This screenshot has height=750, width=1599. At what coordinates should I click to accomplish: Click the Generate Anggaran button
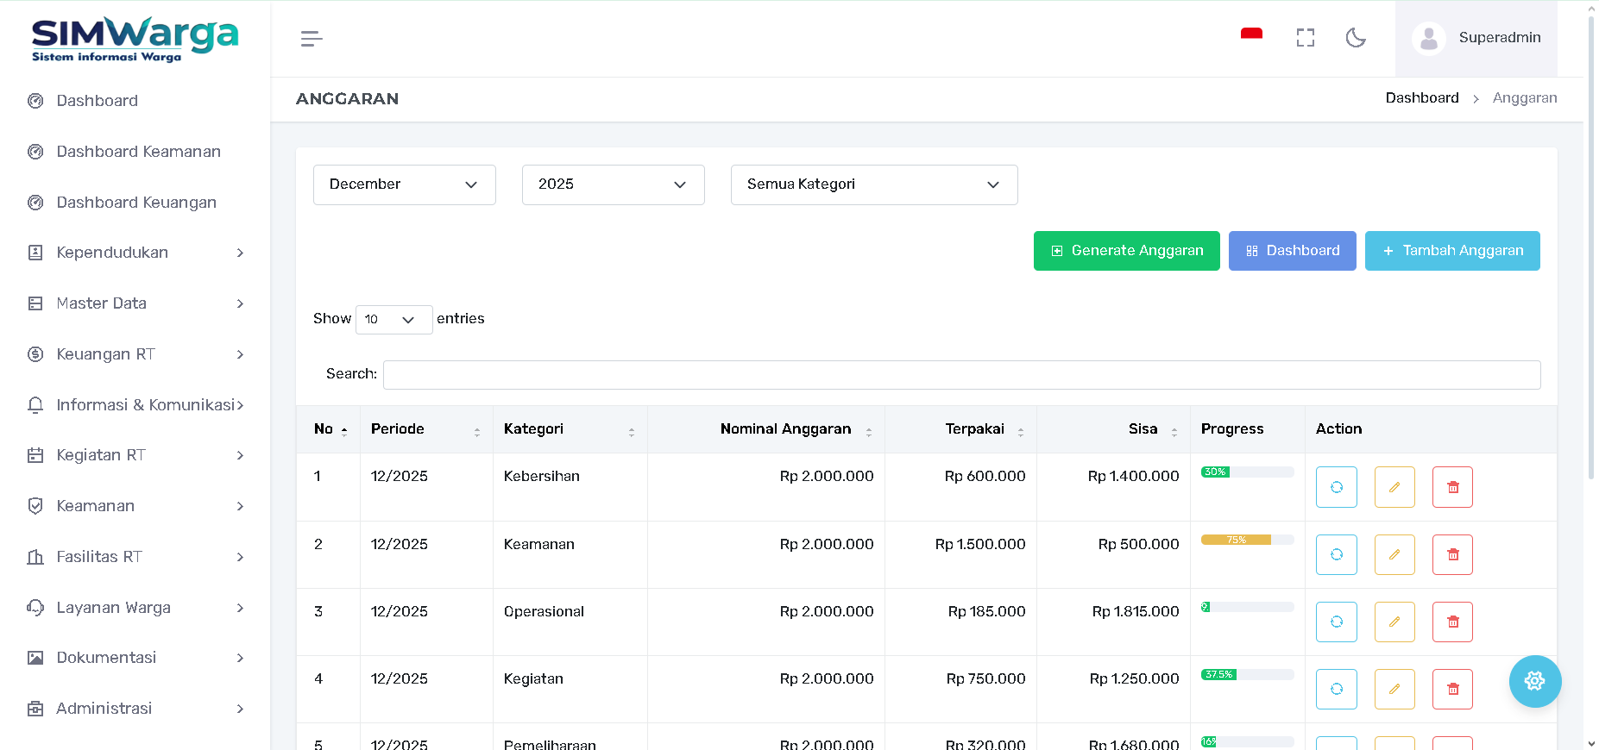click(x=1126, y=251)
